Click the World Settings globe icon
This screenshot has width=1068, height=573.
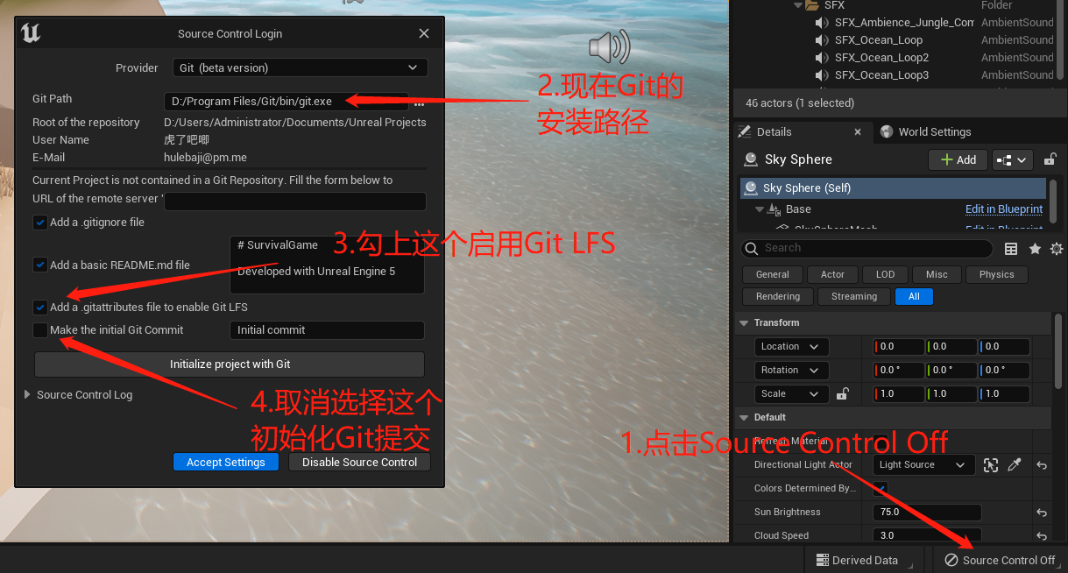pyautogui.click(x=887, y=131)
